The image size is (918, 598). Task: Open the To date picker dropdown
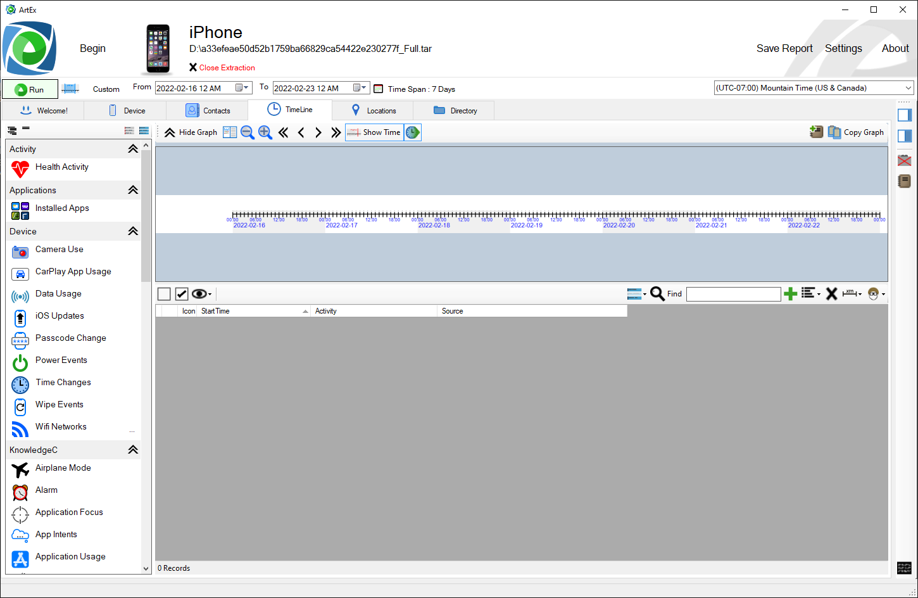click(361, 88)
